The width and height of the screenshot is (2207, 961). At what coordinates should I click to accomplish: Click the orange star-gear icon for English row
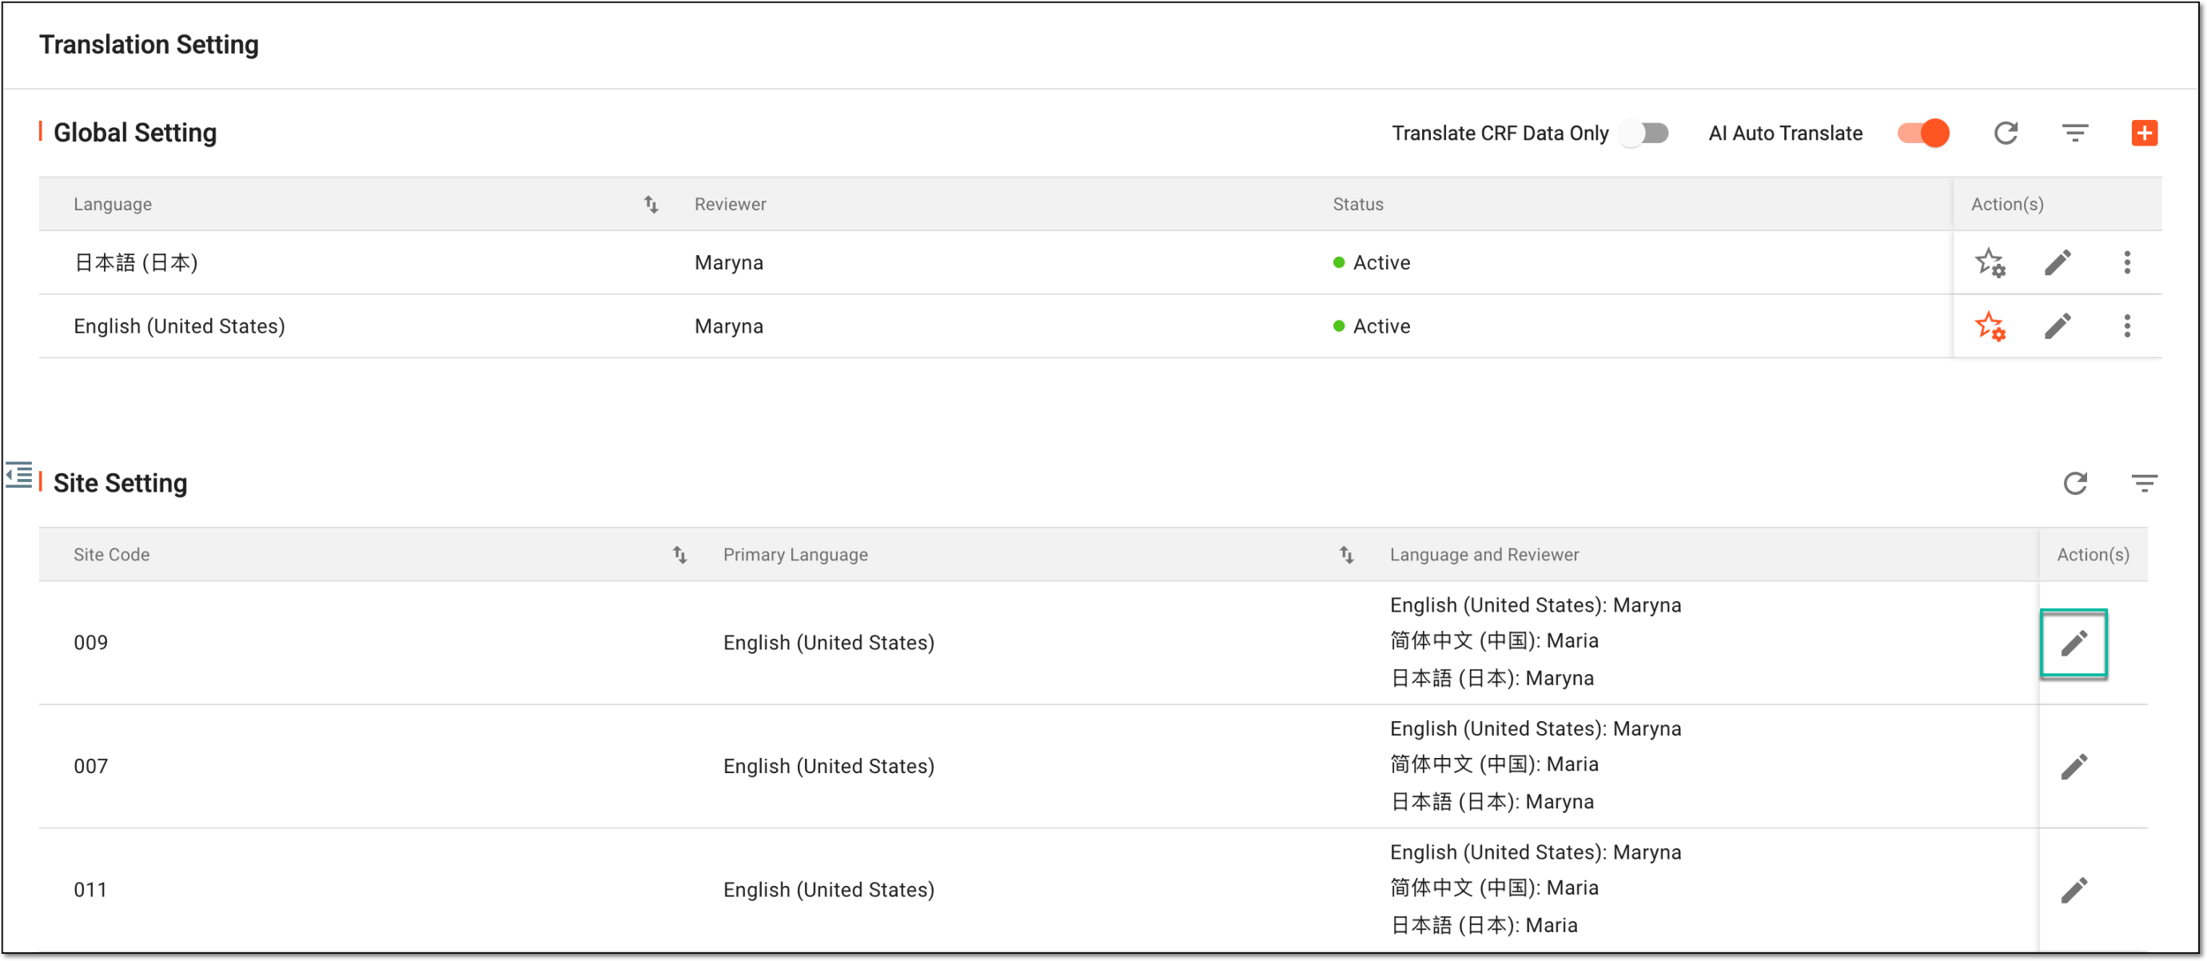1990,327
